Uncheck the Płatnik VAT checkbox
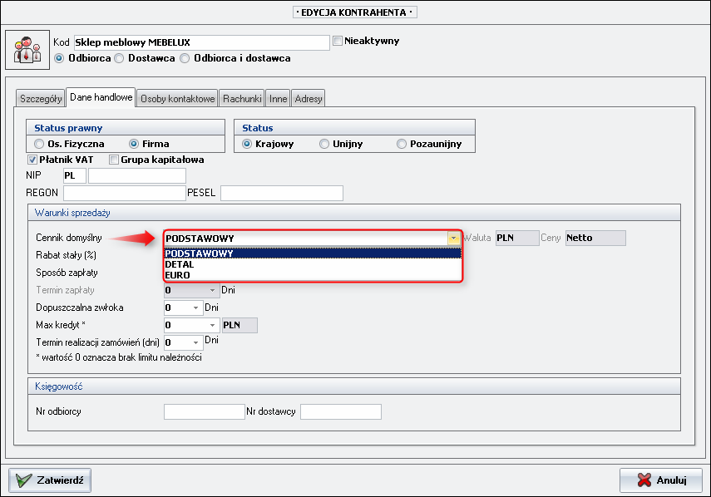This screenshot has height=497, width=711. (32, 160)
